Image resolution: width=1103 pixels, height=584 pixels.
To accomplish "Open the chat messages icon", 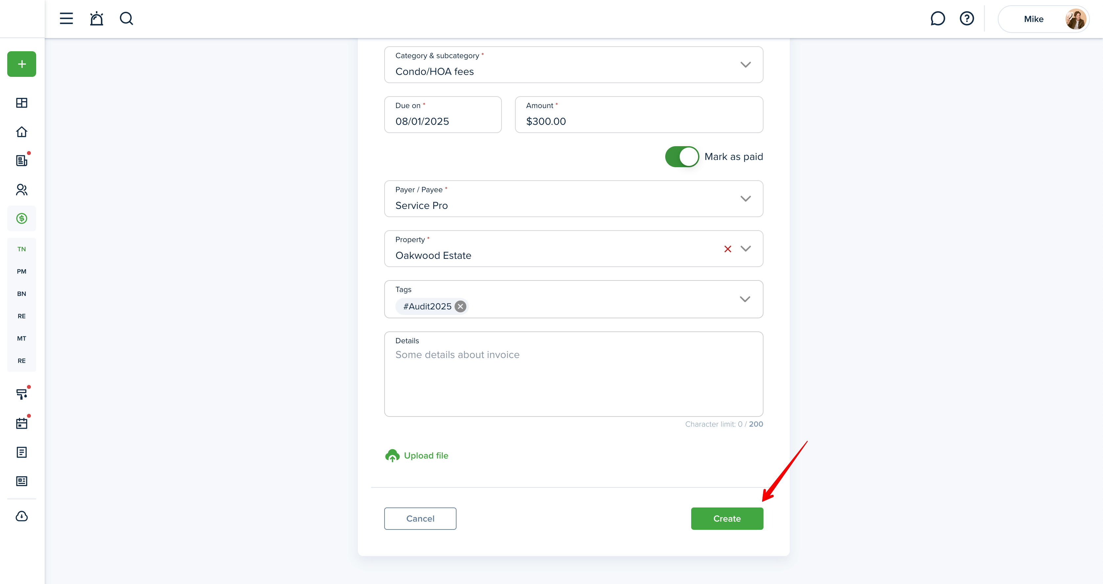I will 938,18.
